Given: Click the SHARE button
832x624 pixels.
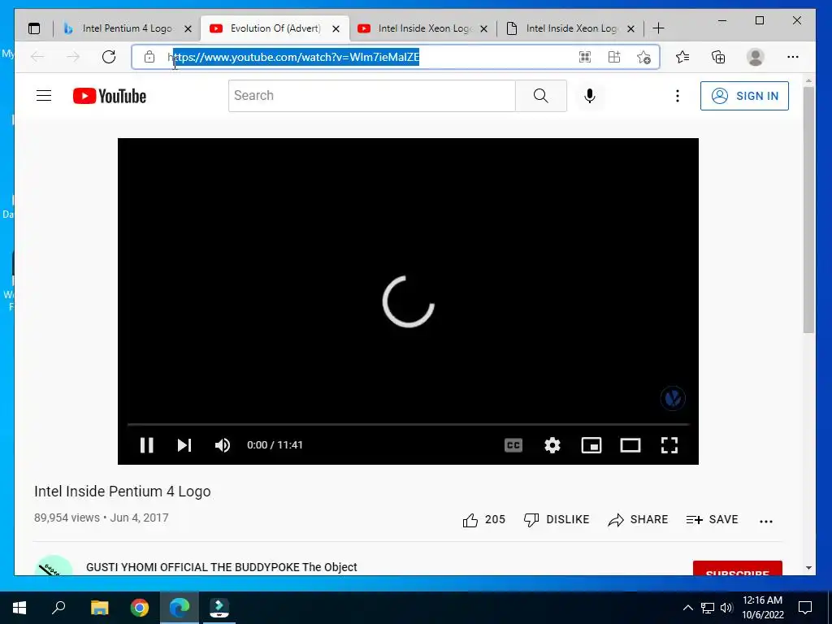Looking at the screenshot, I should click(x=638, y=519).
